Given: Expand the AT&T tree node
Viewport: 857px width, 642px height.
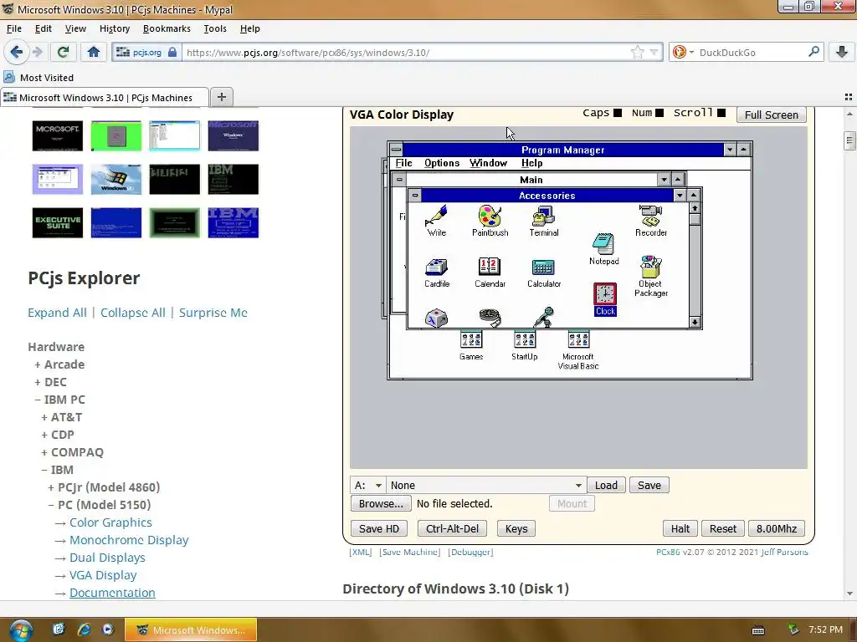Looking at the screenshot, I should pos(61,417).
